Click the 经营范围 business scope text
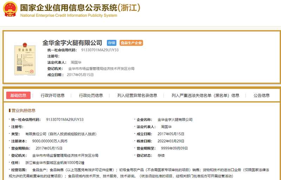 pos(139,173)
